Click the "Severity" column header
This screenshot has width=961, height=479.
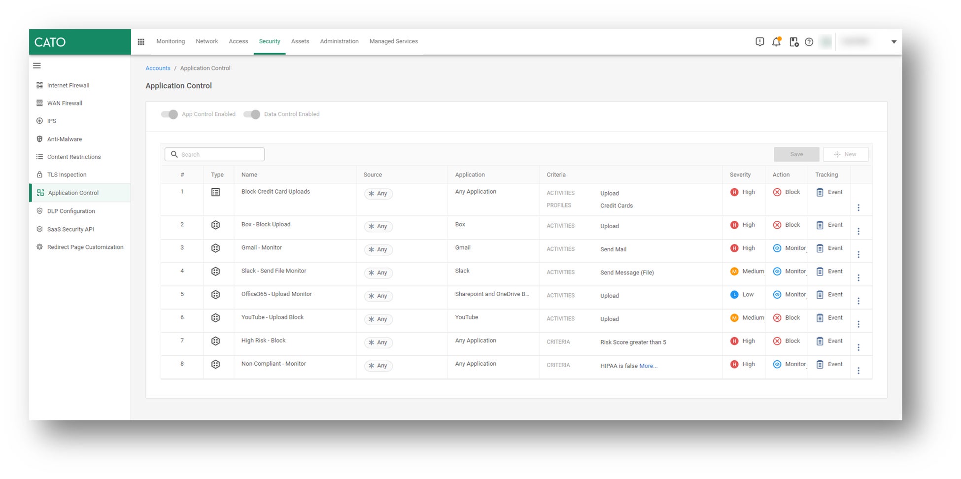pos(740,175)
